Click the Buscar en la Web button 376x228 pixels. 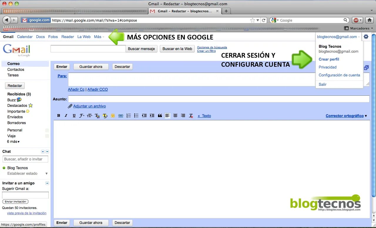click(177, 49)
